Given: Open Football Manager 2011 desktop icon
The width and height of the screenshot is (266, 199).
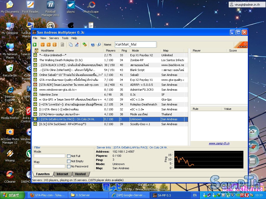Looking at the screenshot, I should click(51, 9).
